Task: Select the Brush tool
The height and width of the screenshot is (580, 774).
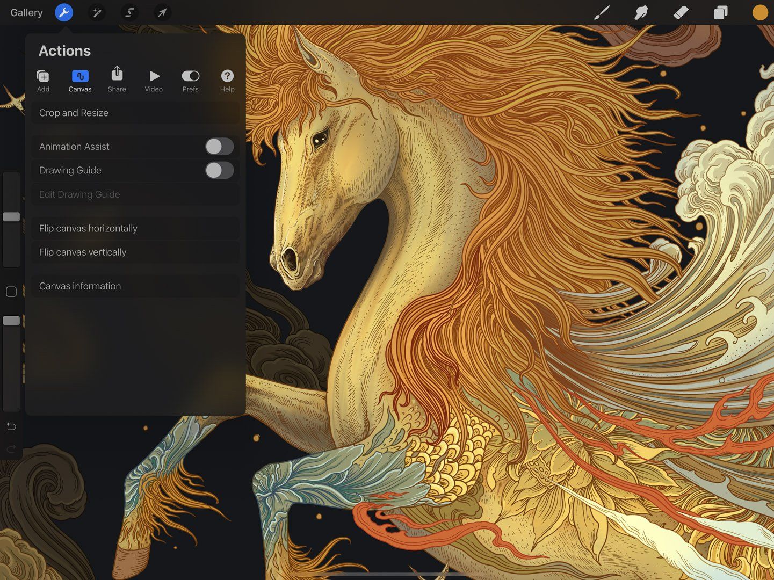Action: [x=602, y=12]
